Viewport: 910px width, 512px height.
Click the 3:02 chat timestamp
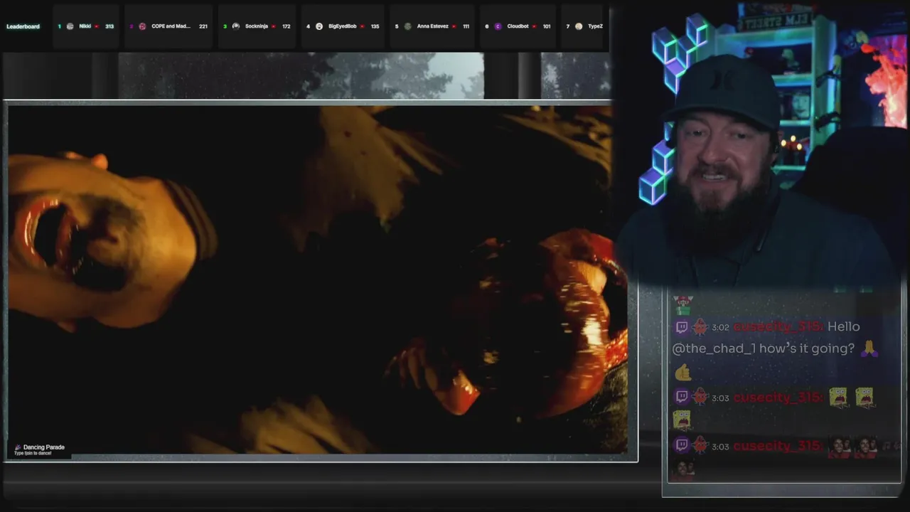click(x=720, y=327)
